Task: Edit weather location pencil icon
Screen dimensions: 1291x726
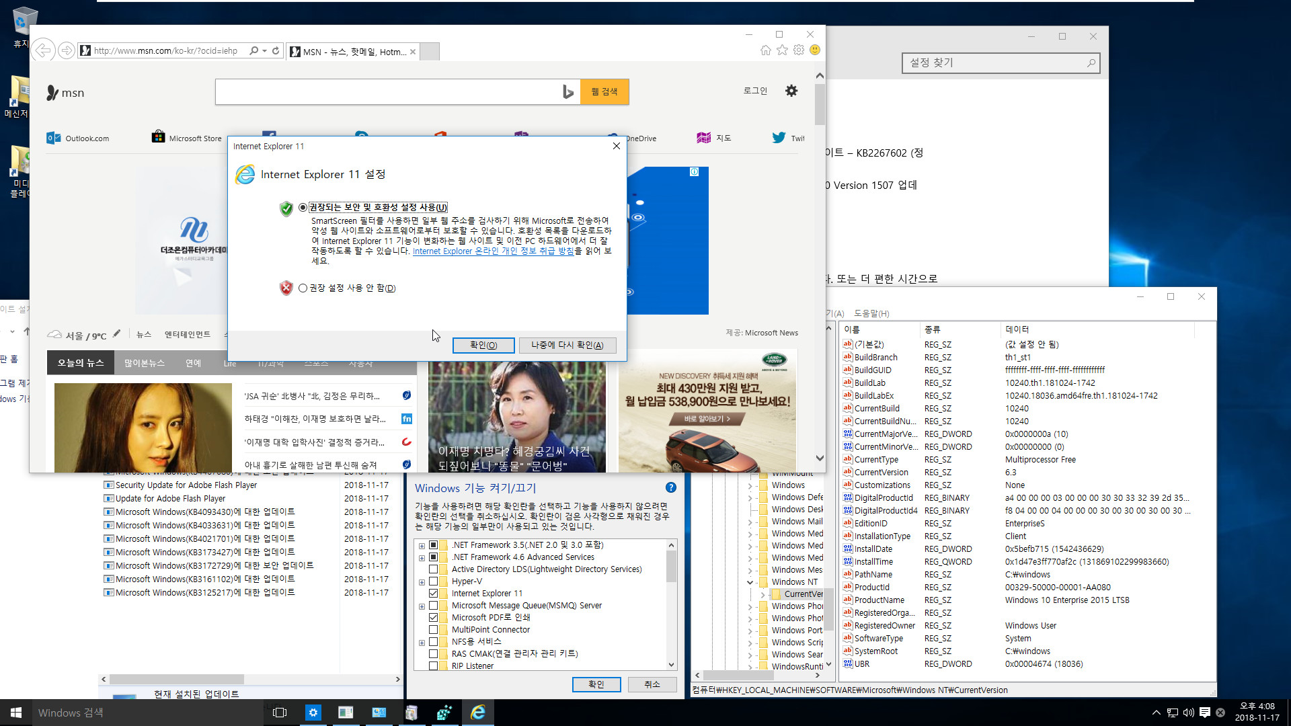Action: 116,333
